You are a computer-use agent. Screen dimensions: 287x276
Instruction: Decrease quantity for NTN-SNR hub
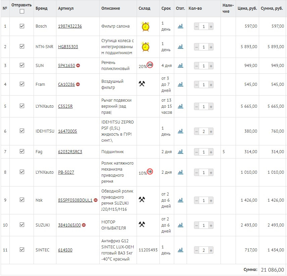tap(197, 47)
